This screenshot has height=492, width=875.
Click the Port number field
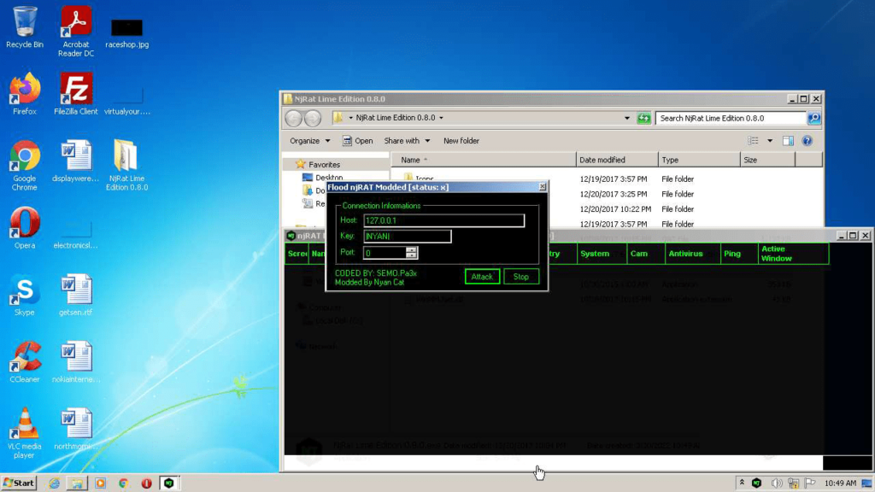click(x=385, y=253)
